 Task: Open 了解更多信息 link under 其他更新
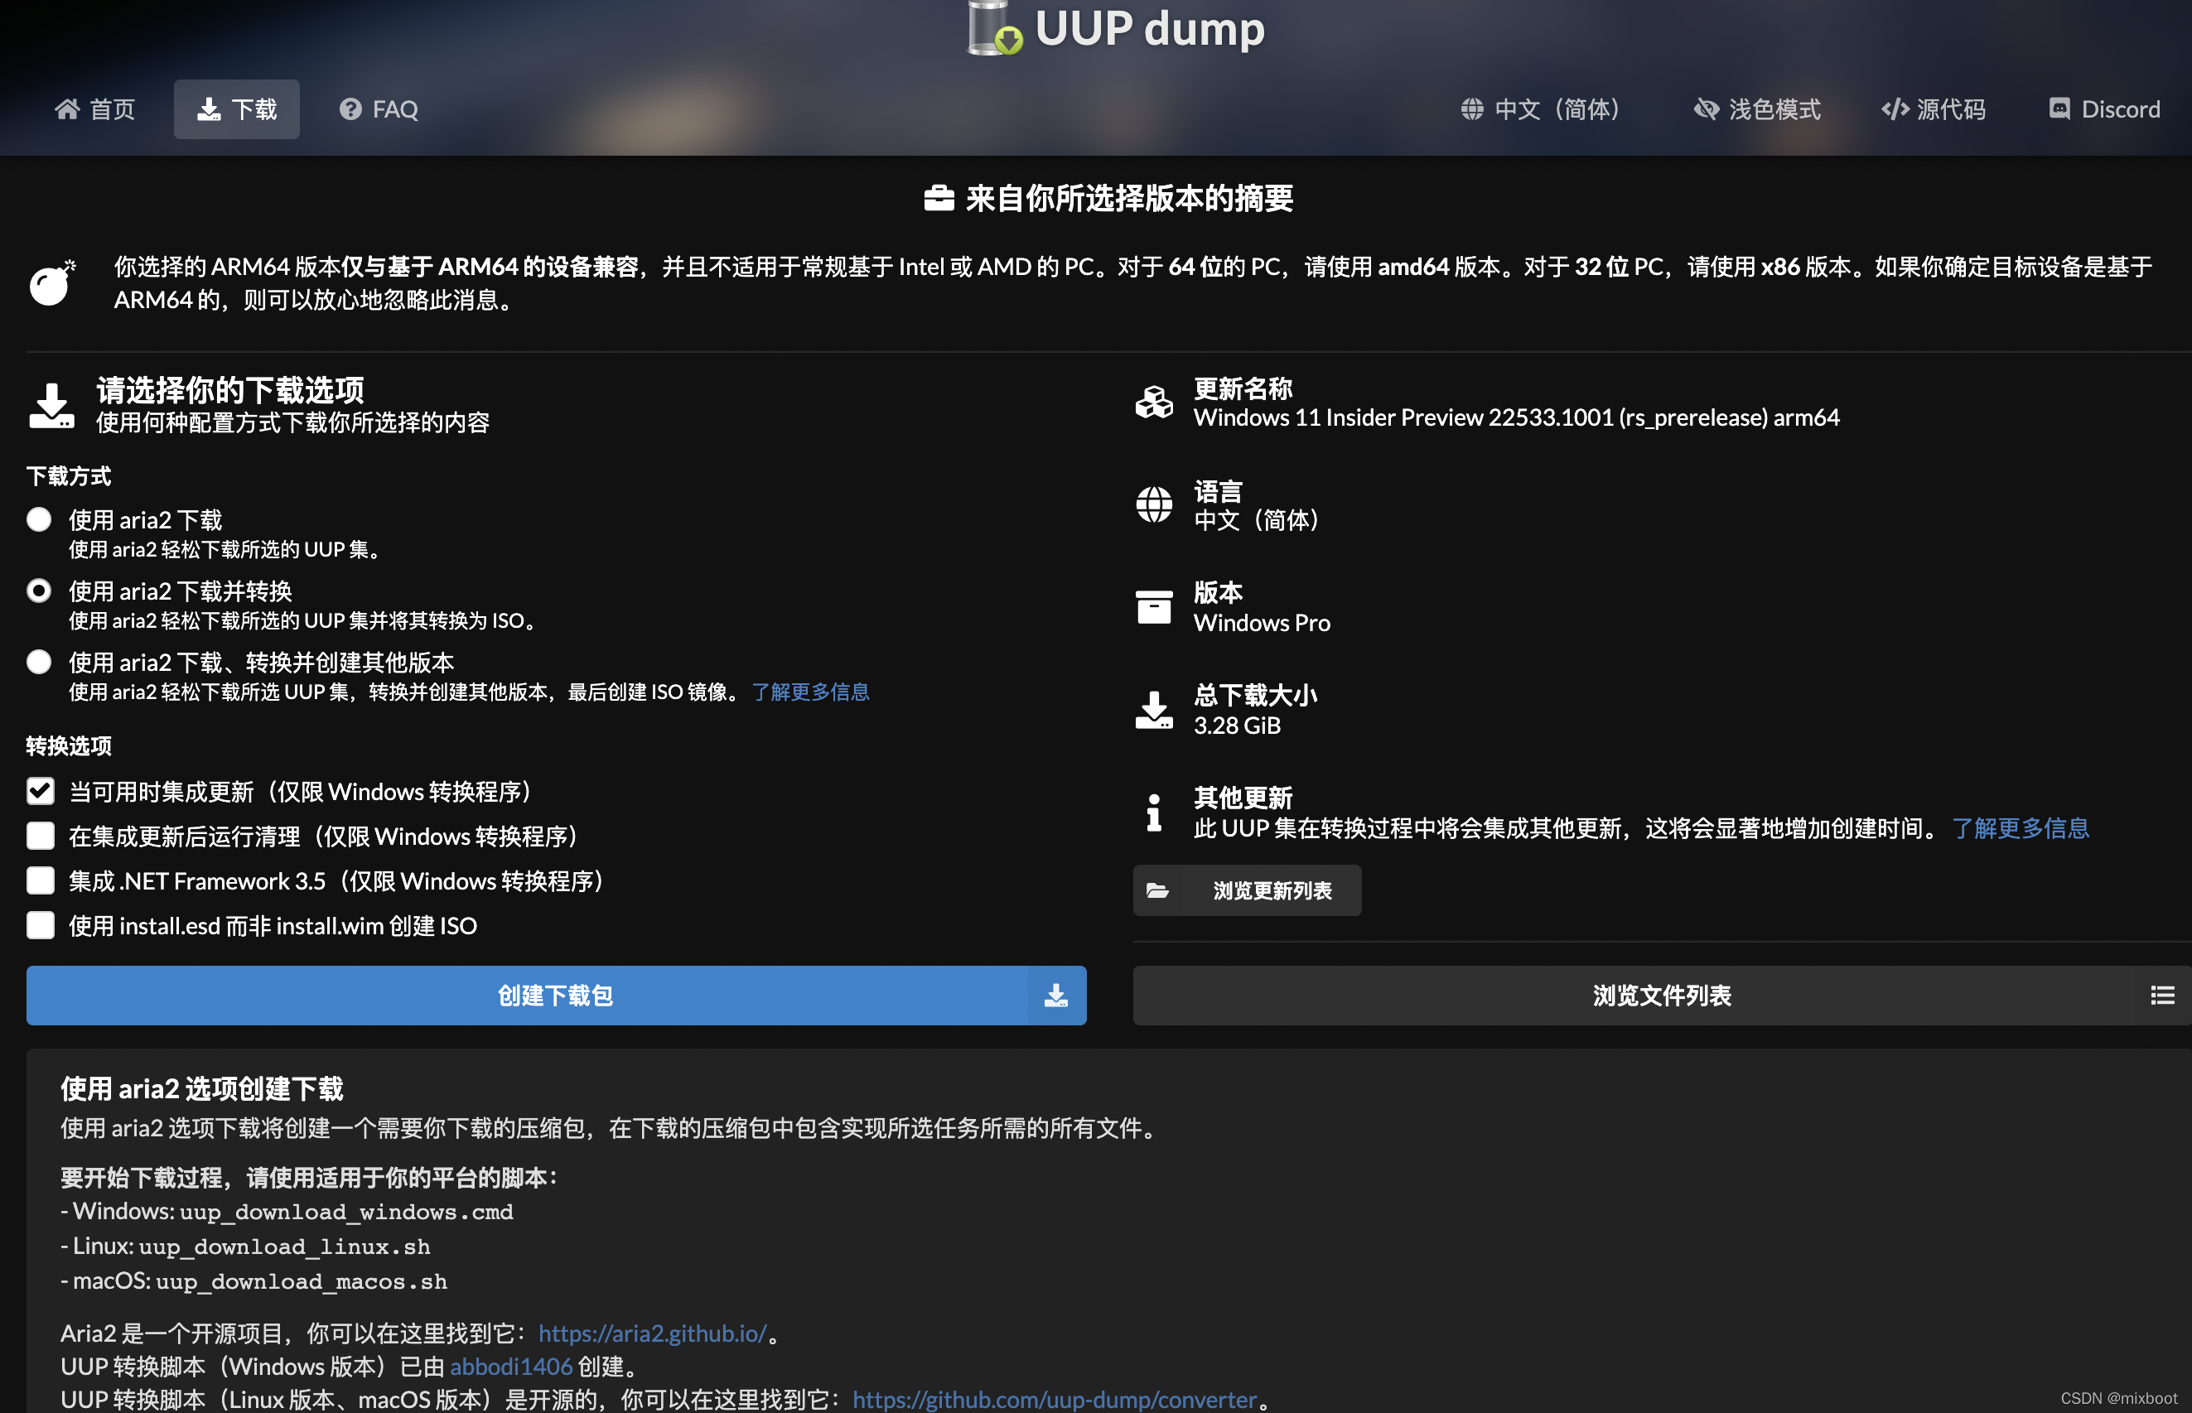2021,828
